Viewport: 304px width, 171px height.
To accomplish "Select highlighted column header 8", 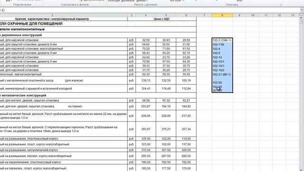I will click(x=222, y=15).
